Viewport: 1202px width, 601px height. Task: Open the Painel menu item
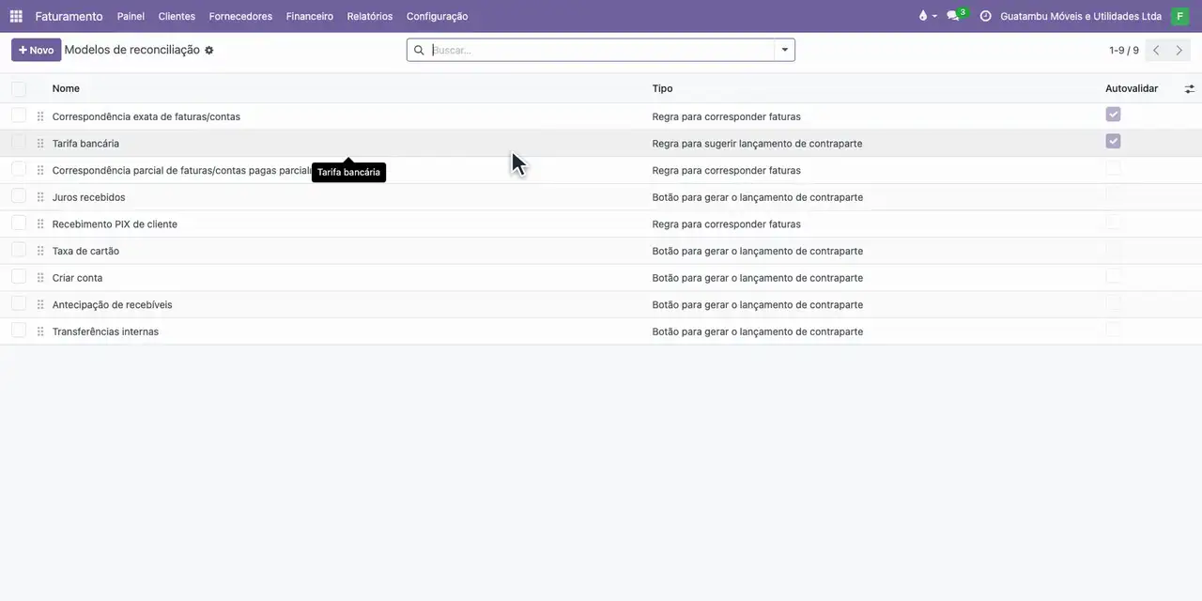(x=131, y=16)
